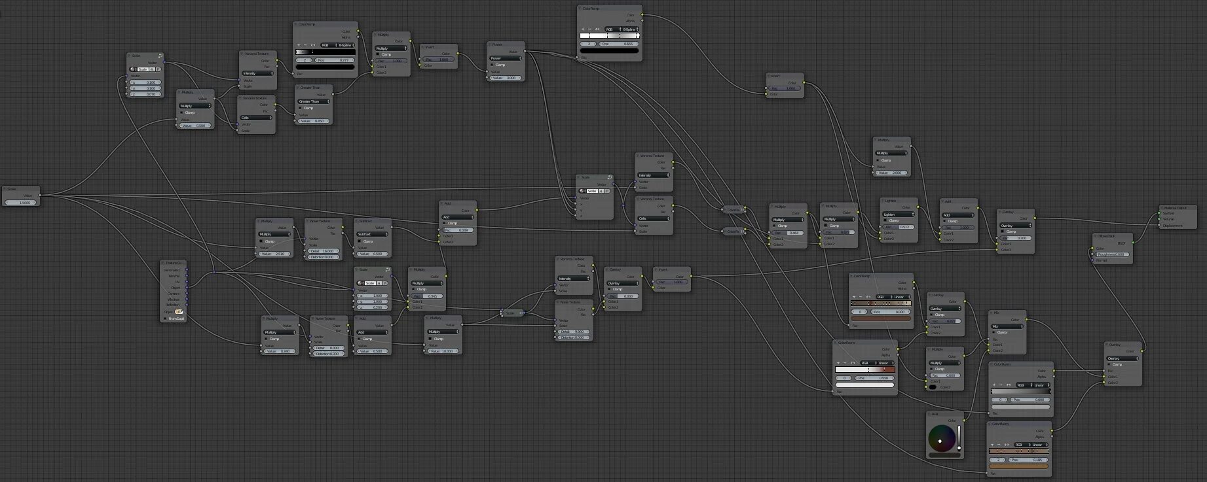1207x482 pixels.
Task: Click Fac 0.512 slider in Lighten node
Action: pos(899,227)
